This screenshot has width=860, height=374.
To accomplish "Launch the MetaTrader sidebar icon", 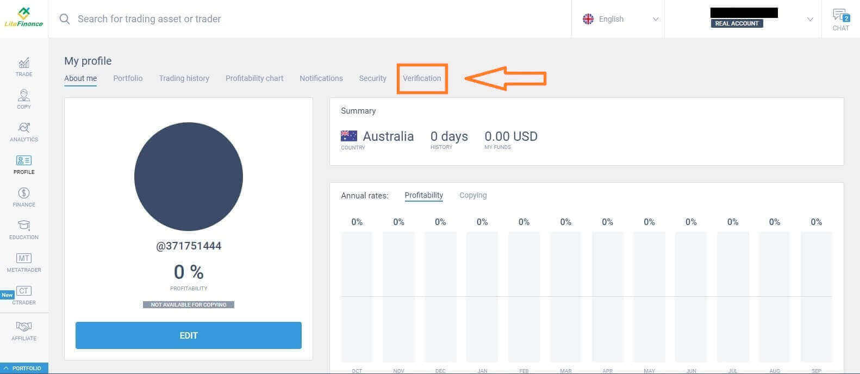I will point(24,262).
